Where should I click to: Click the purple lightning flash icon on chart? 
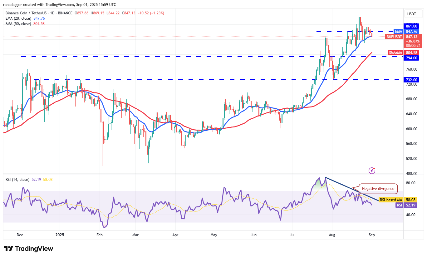[x=371, y=170]
